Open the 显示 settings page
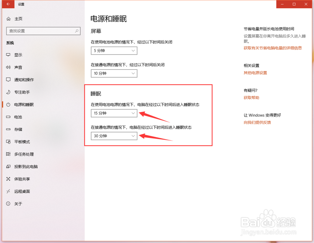The width and height of the screenshot is (314, 243). click(18, 55)
